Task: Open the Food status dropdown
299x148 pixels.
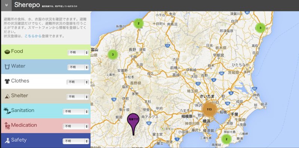Action: [x=78, y=52]
